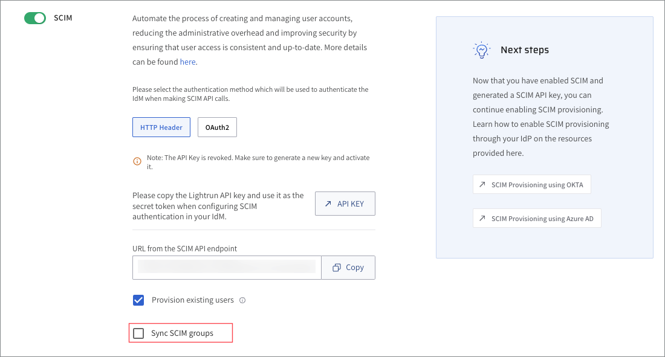Click the lightbulb icon by Next steps
This screenshot has width=665, height=357.
coord(482,50)
